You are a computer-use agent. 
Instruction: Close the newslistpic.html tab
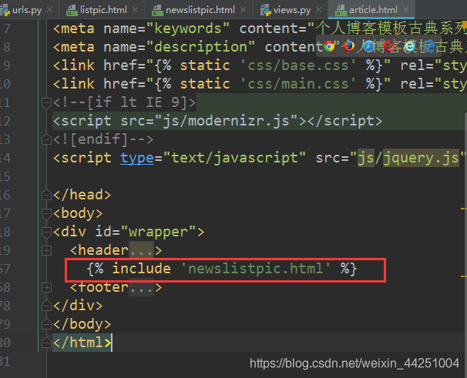(x=243, y=10)
